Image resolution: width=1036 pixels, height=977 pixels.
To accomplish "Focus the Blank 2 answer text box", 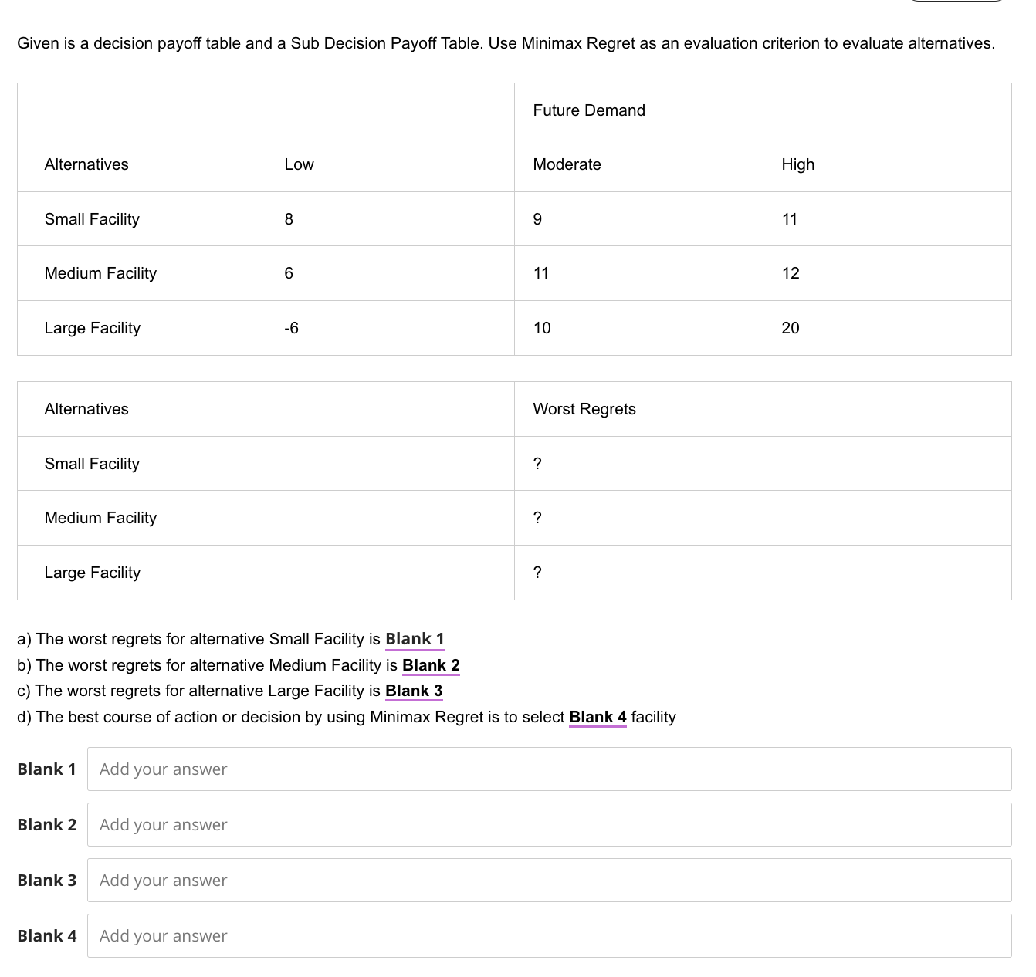I will coord(548,824).
